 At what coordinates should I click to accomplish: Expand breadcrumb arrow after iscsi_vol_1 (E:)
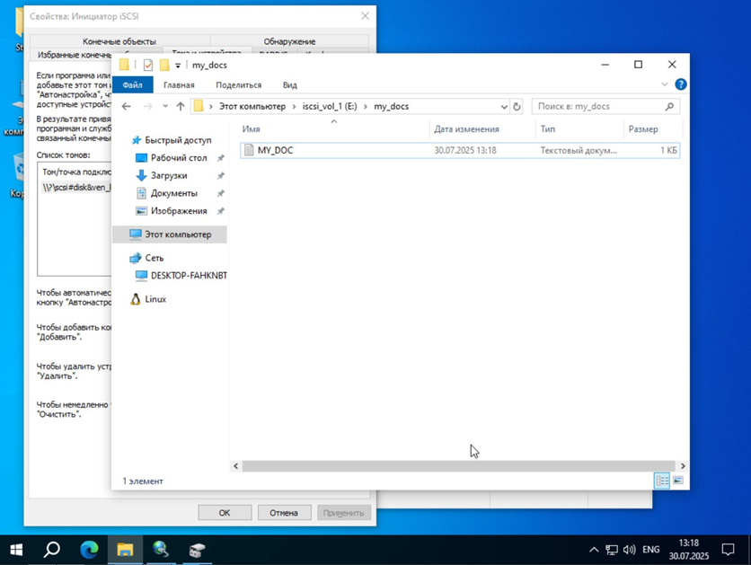pyautogui.click(x=366, y=107)
